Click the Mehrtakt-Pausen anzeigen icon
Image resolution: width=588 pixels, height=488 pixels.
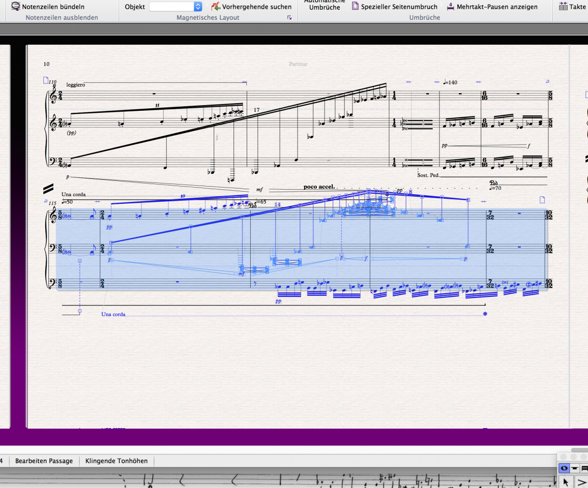(450, 7)
